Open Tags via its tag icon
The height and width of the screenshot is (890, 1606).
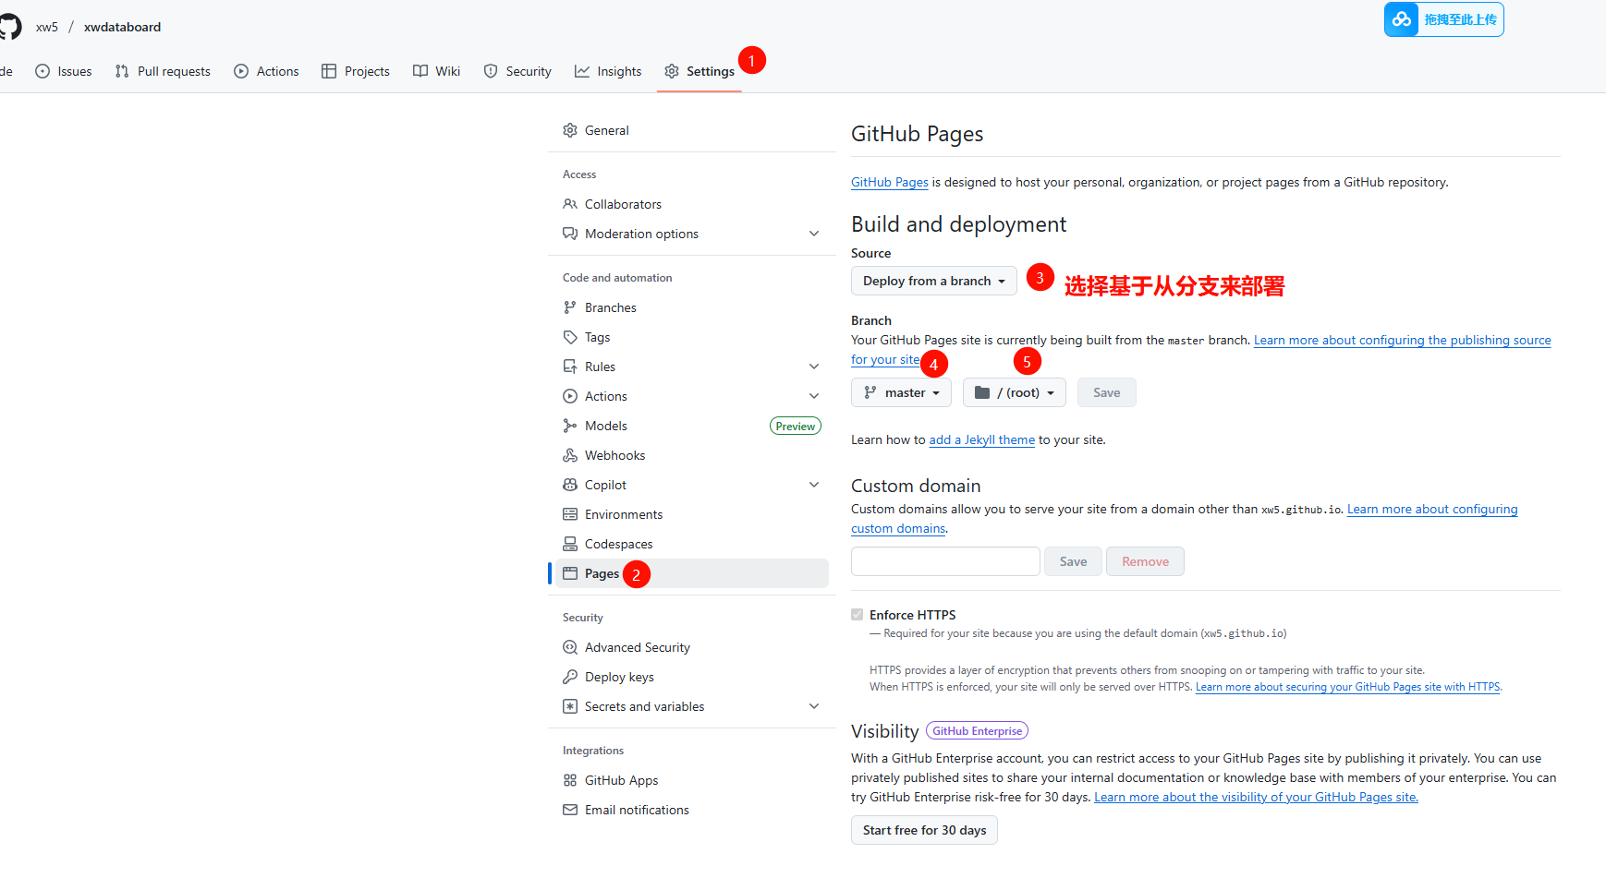click(570, 337)
